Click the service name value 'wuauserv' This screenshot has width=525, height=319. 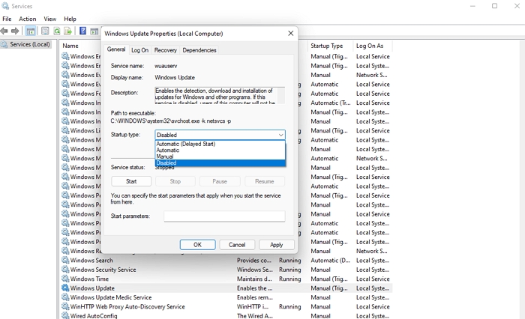coord(166,66)
